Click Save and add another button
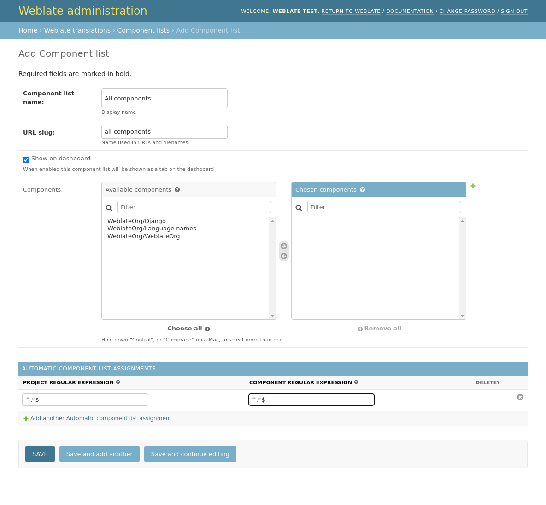 100,454
